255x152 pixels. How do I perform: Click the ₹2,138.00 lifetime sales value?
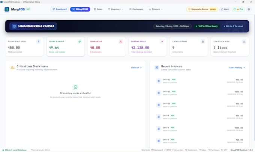[140, 48]
